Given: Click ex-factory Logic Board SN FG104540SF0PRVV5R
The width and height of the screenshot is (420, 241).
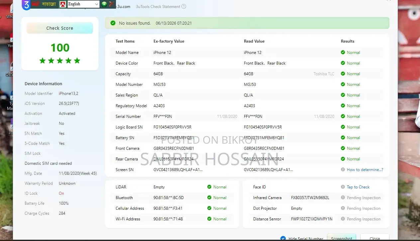Looking at the screenshot, I should point(172,127).
